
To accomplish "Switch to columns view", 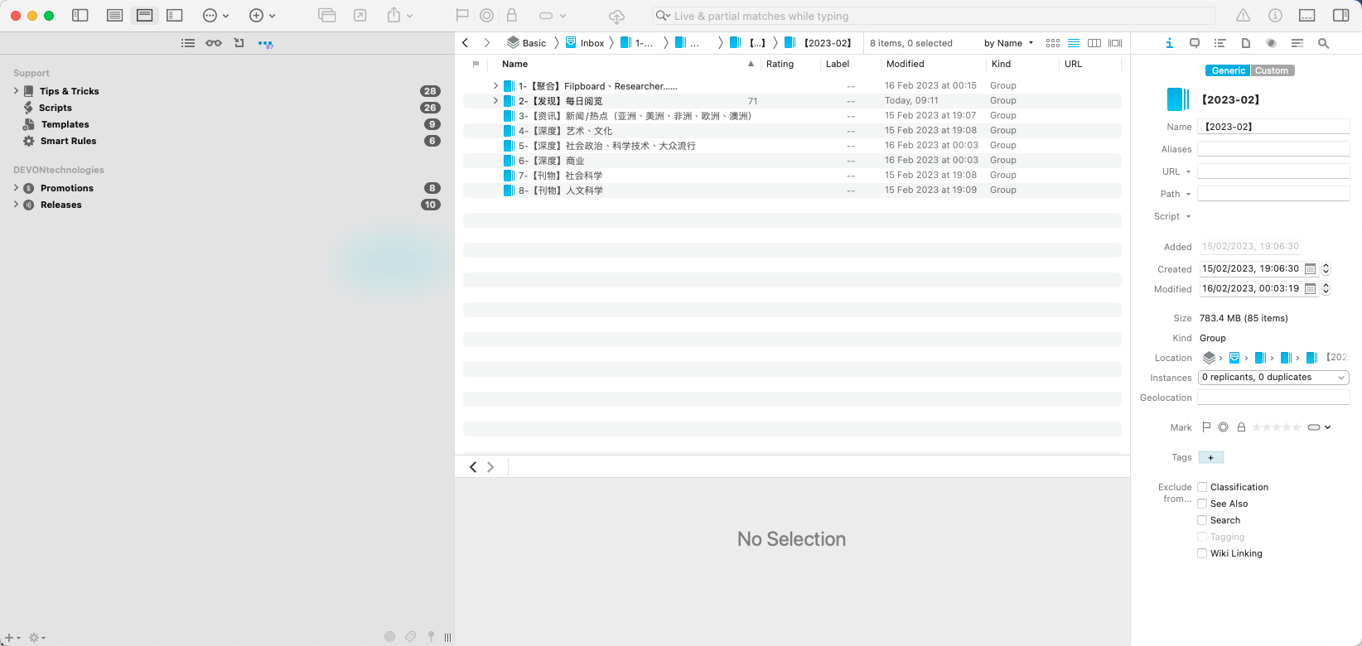I will (x=1094, y=43).
